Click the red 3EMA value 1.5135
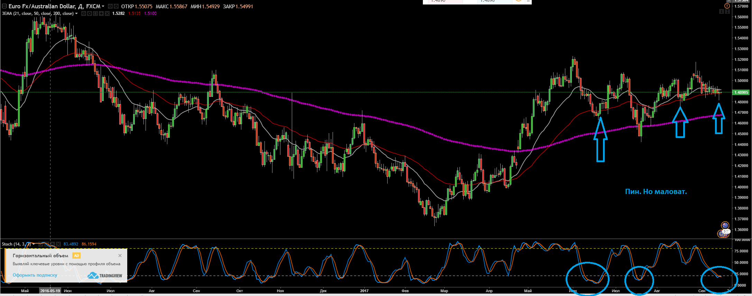This screenshot has height=296, width=752. 134,13
